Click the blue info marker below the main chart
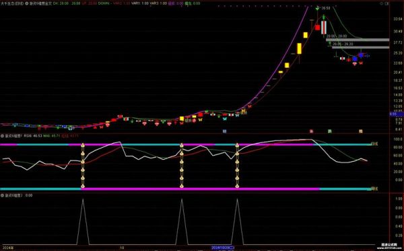Image resolution: width=404 pixels, height=251 pixels. [224, 132]
